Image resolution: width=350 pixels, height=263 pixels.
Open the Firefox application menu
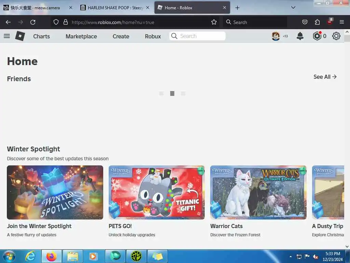click(x=342, y=22)
